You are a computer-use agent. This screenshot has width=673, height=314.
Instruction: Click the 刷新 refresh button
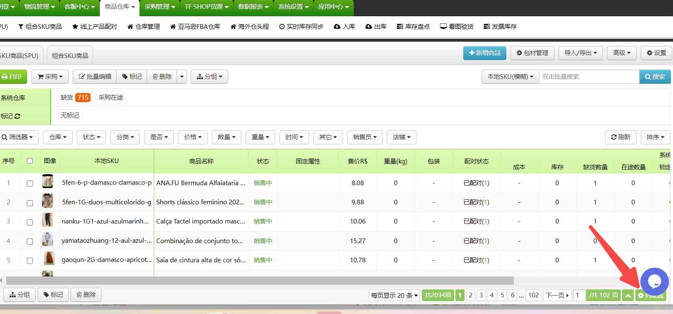coord(621,137)
